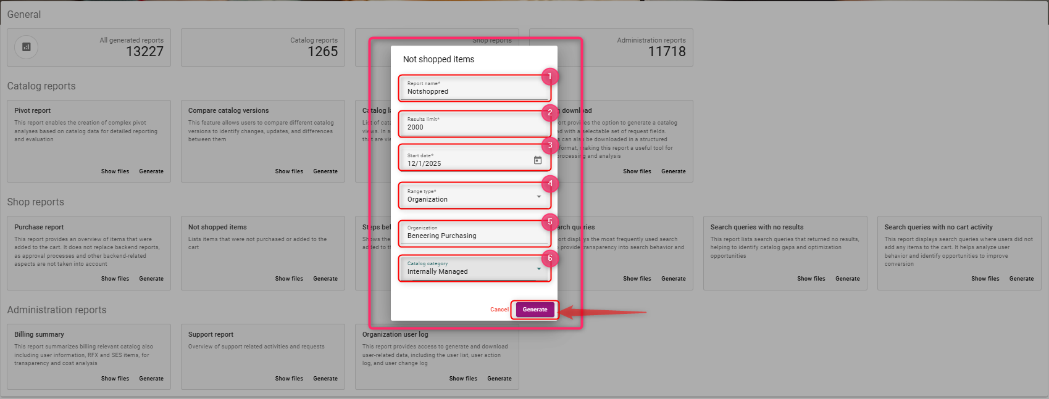Generate the Organization user log report

point(499,379)
